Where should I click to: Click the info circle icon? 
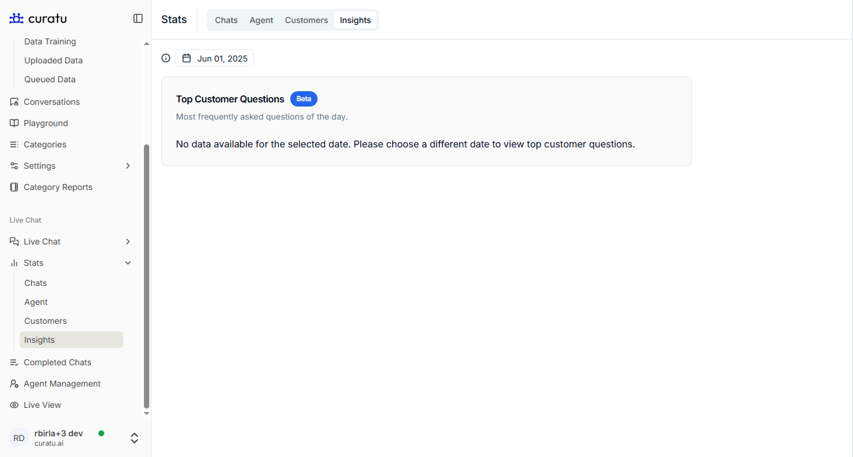click(166, 58)
